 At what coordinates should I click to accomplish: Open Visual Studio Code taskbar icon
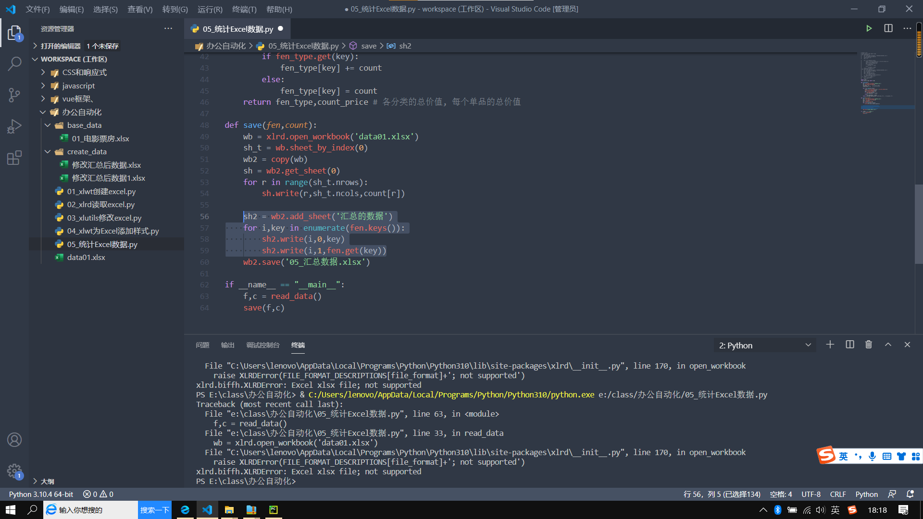(207, 510)
